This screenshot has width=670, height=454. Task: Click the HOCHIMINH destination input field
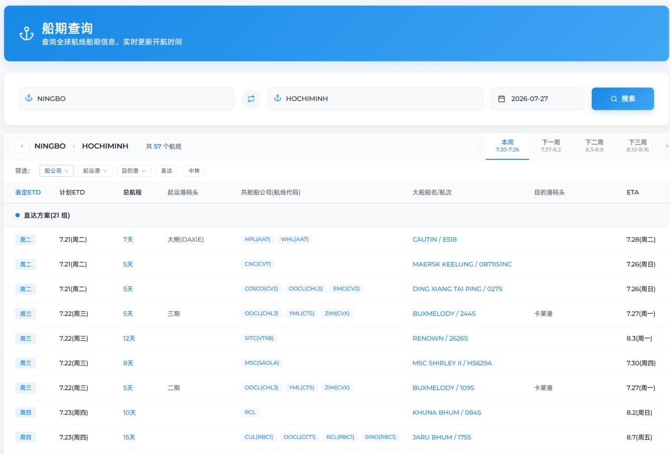pos(375,99)
